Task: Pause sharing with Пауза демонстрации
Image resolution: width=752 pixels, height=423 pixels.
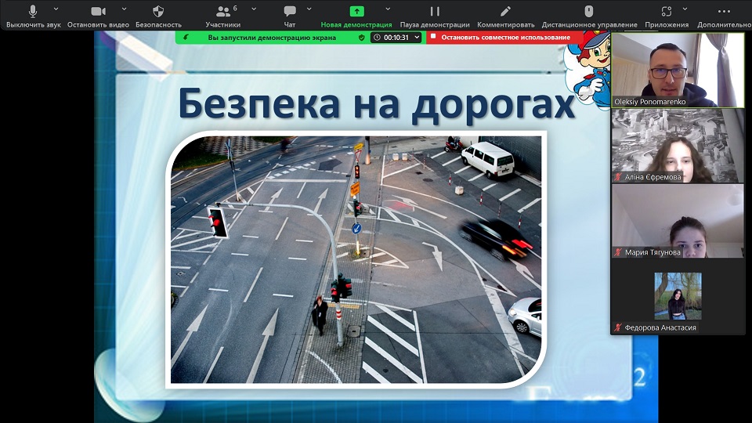Action: (x=435, y=12)
